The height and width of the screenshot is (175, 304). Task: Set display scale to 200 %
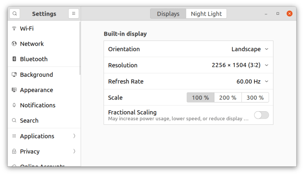227,98
